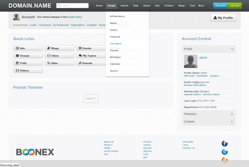Open Inbox quick link button

click(59, 56)
